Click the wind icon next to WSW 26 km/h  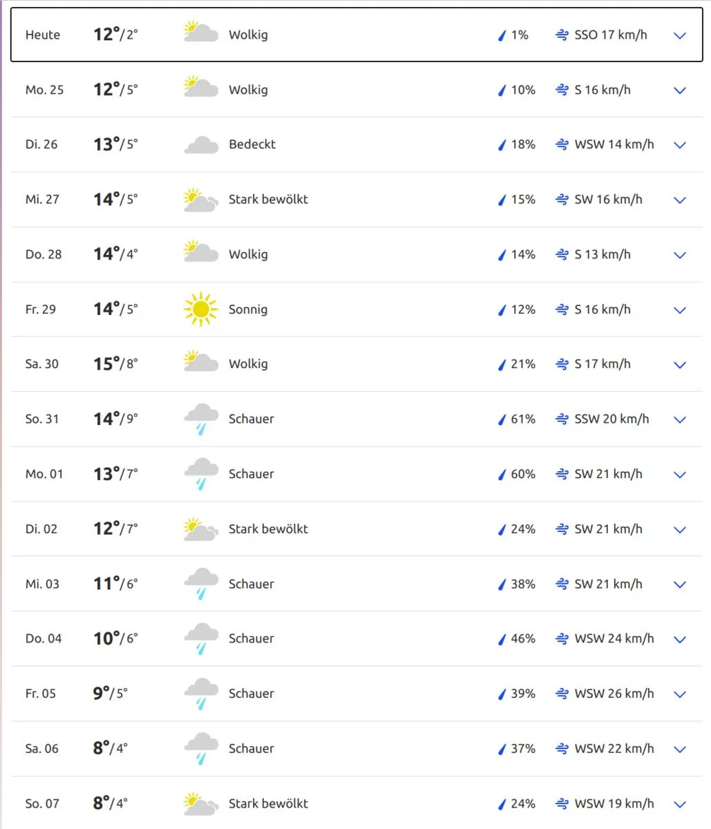[x=562, y=694]
